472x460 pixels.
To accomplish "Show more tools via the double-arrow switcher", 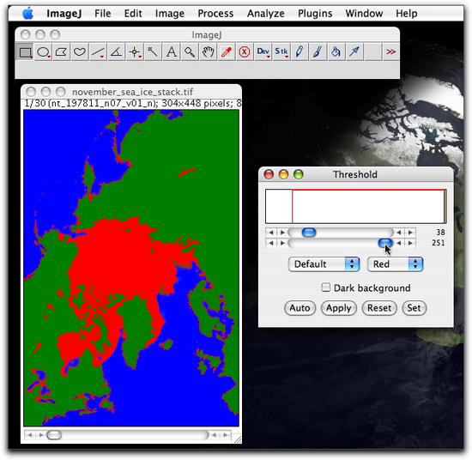I will pyautogui.click(x=390, y=52).
